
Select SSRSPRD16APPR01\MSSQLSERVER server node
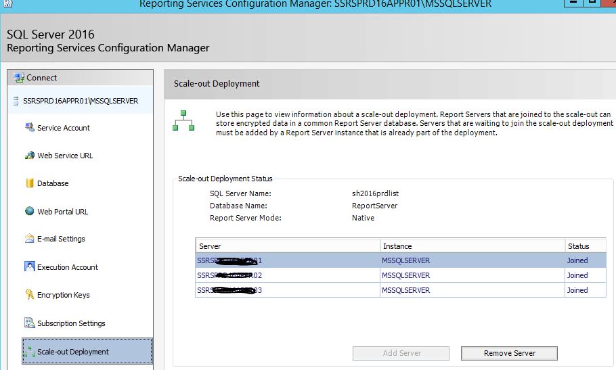(x=80, y=101)
